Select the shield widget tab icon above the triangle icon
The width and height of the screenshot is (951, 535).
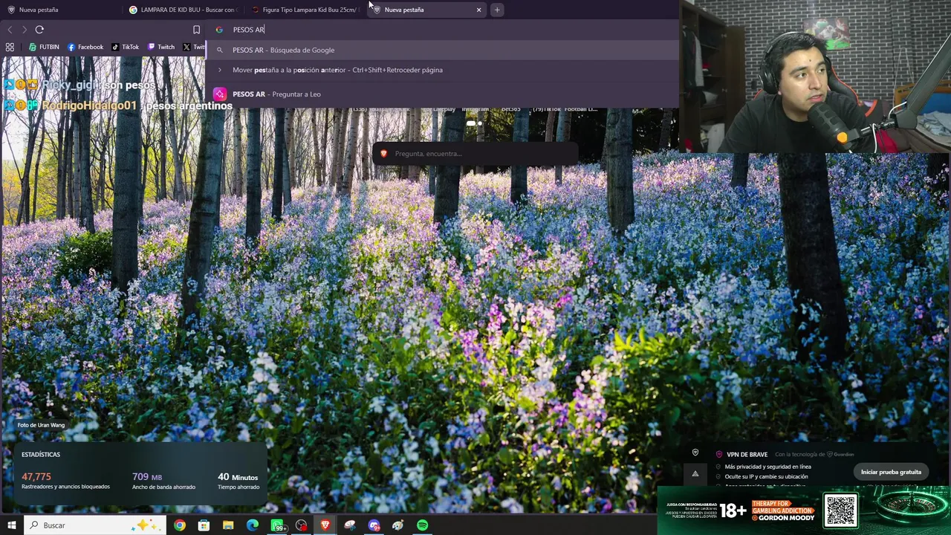[x=695, y=453]
